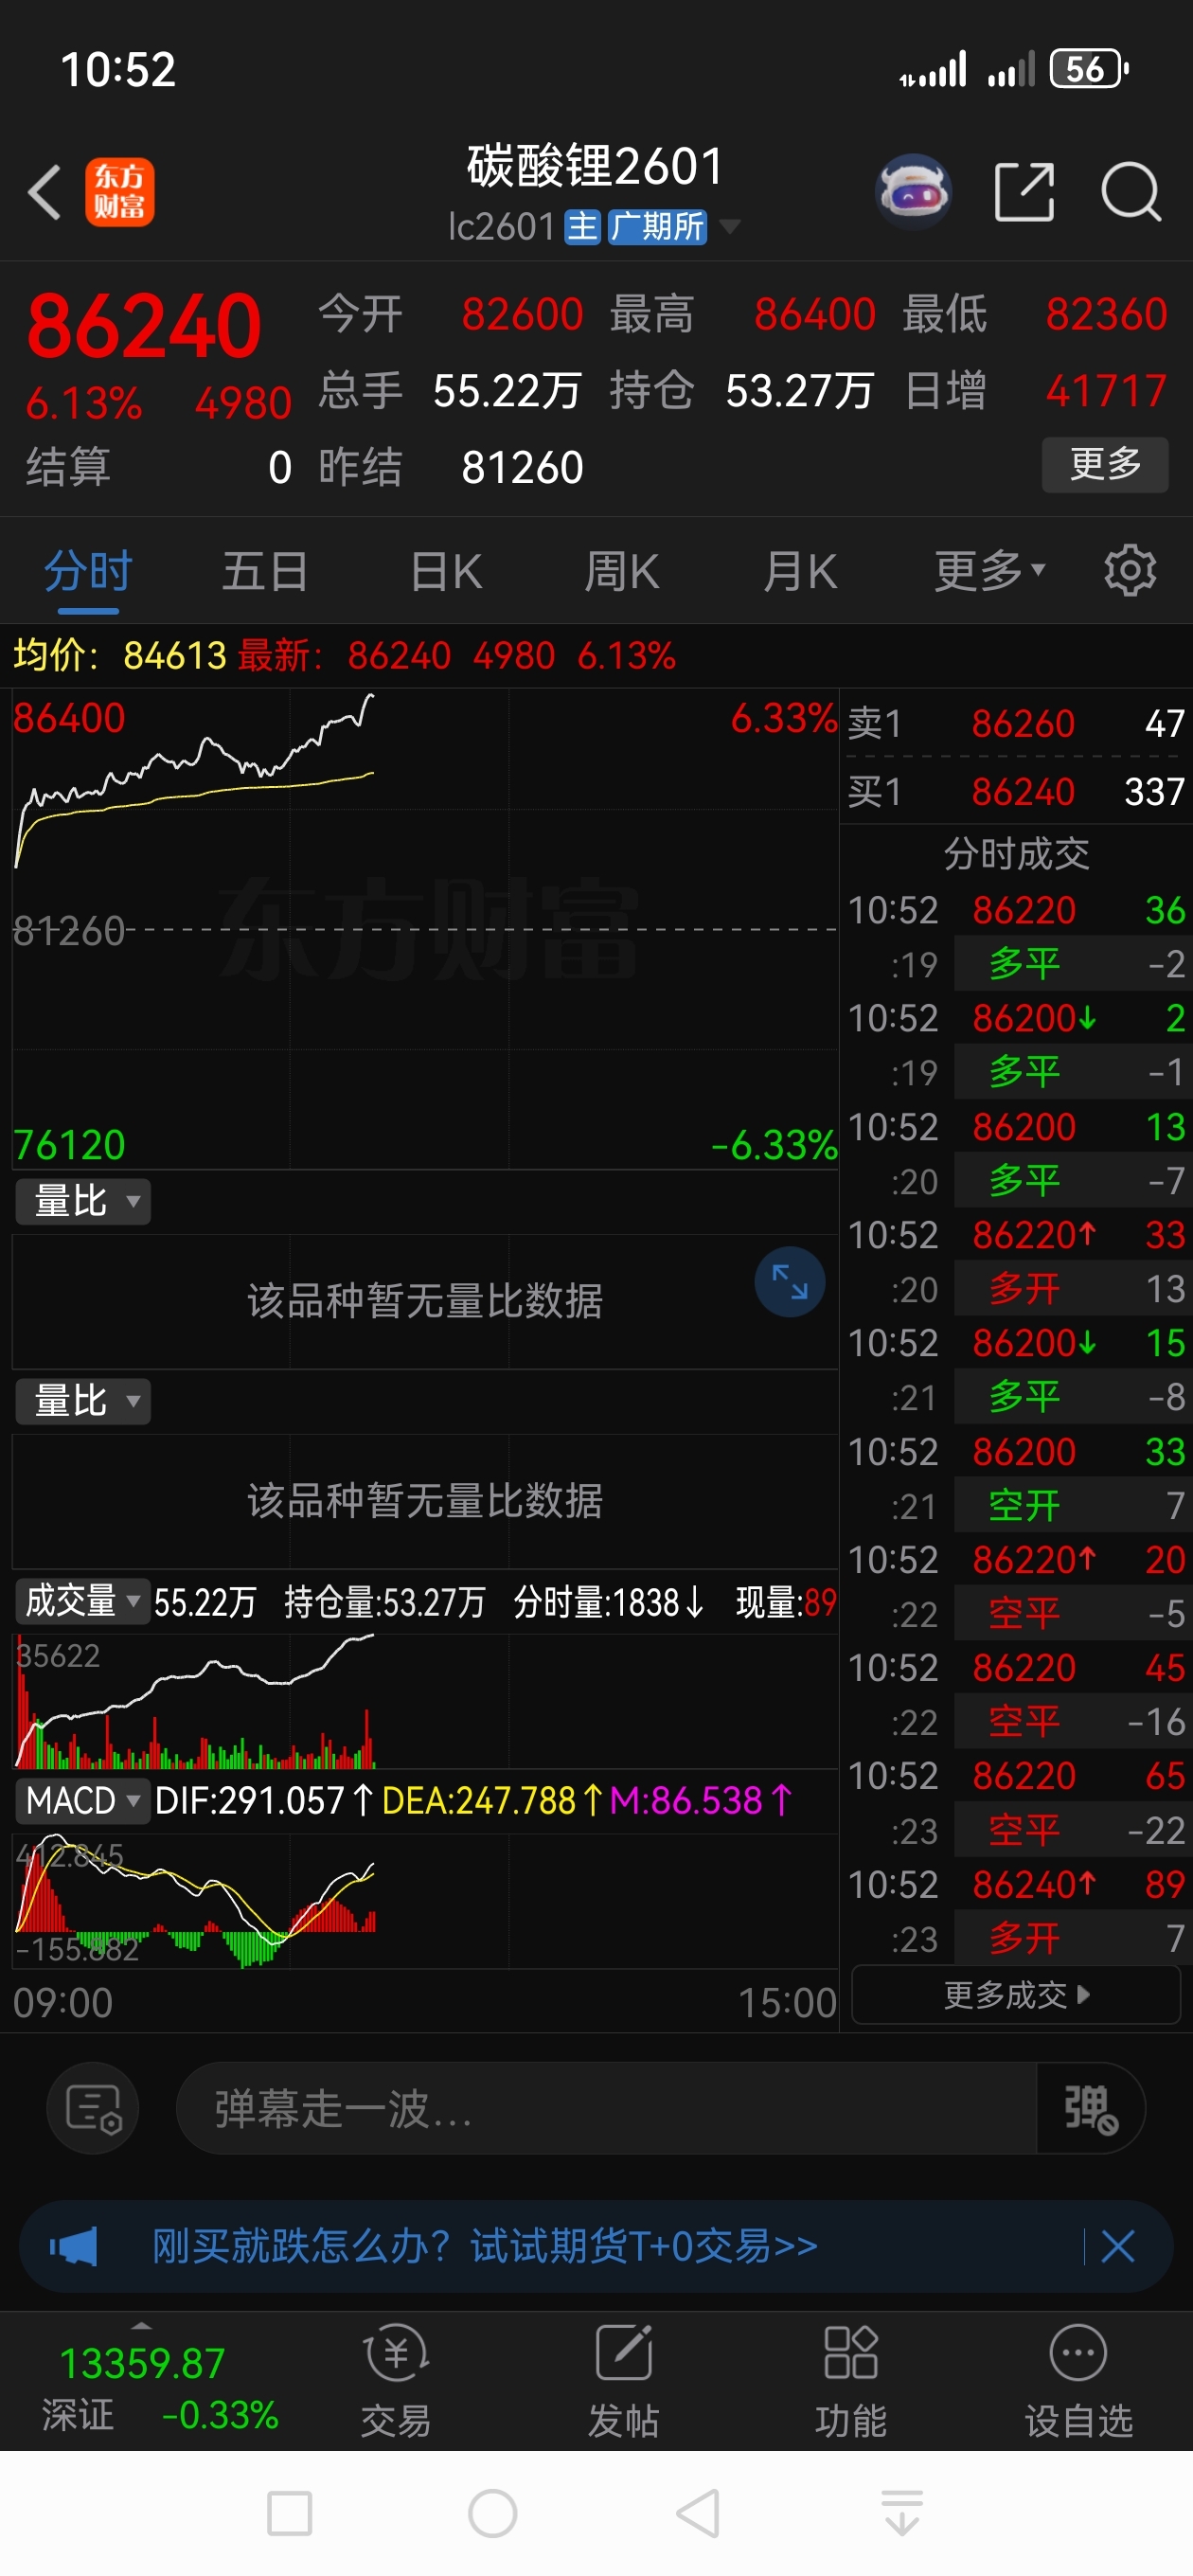
Task: Close the T+0 promotion banner
Action: pyautogui.click(x=1117, y=2247)
